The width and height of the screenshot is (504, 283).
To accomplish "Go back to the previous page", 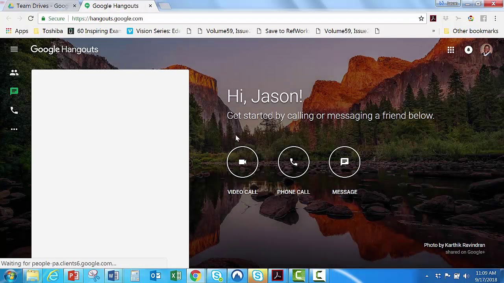I will [9, 18].
